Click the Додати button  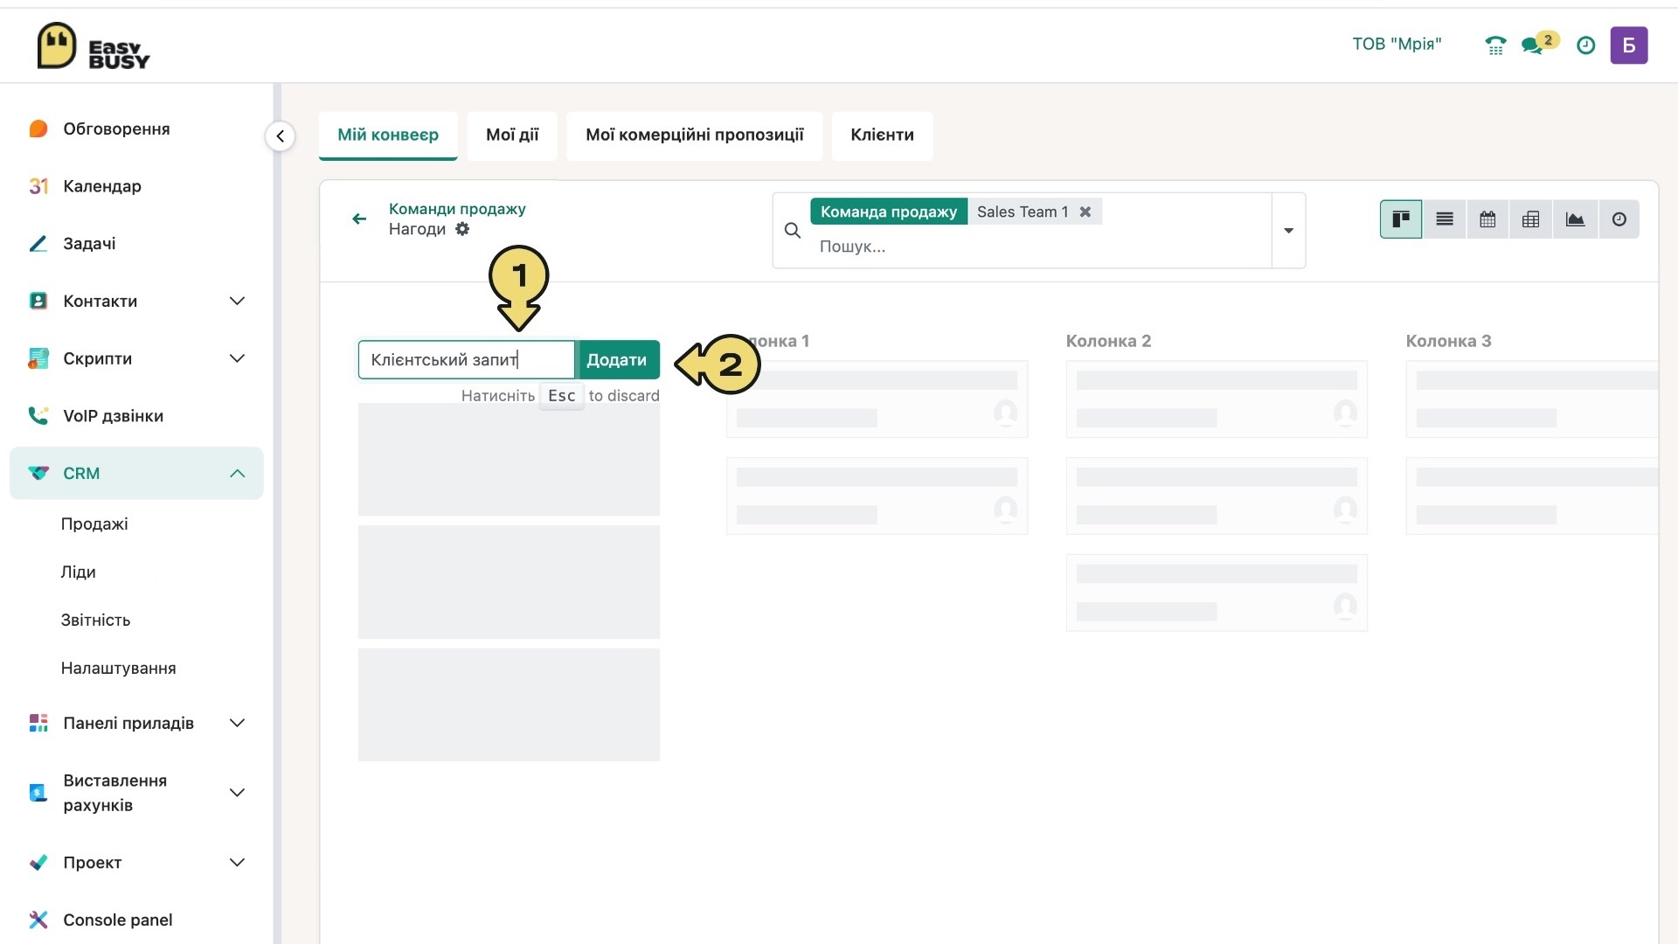click(617, 359)
